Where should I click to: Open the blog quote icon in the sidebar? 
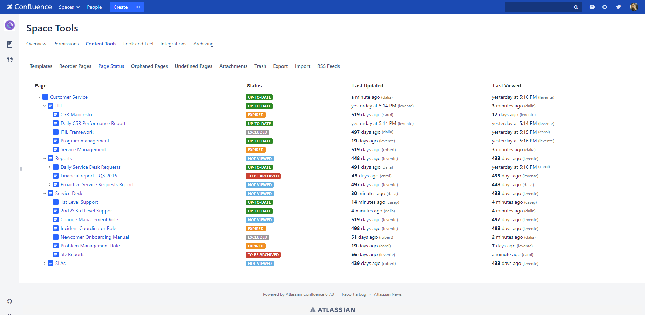point(9,60)
